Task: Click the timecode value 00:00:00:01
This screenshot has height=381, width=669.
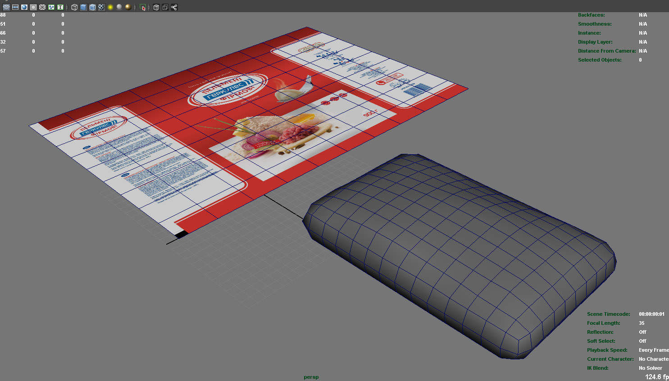Action: tap(651, 314)
